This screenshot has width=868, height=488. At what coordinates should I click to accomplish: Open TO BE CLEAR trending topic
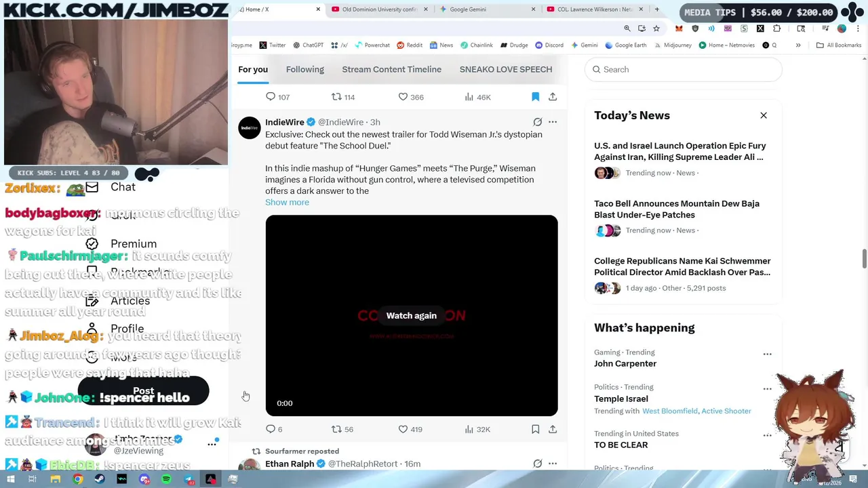click(x=621, y=445)
